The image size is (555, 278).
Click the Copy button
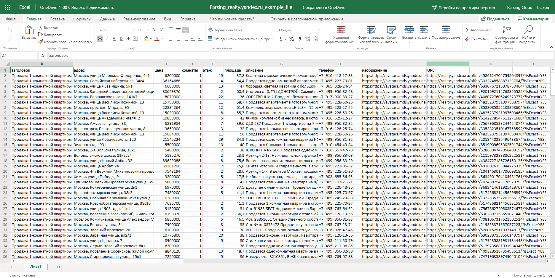pyautogui.click(x=51, y=35)
